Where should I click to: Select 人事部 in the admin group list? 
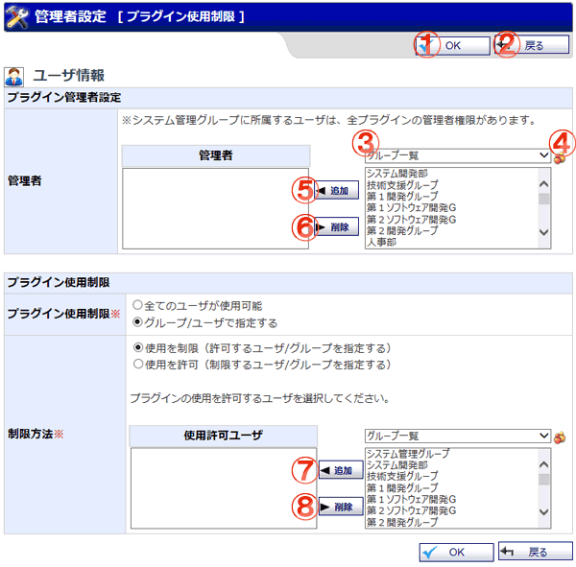point(382,242)
